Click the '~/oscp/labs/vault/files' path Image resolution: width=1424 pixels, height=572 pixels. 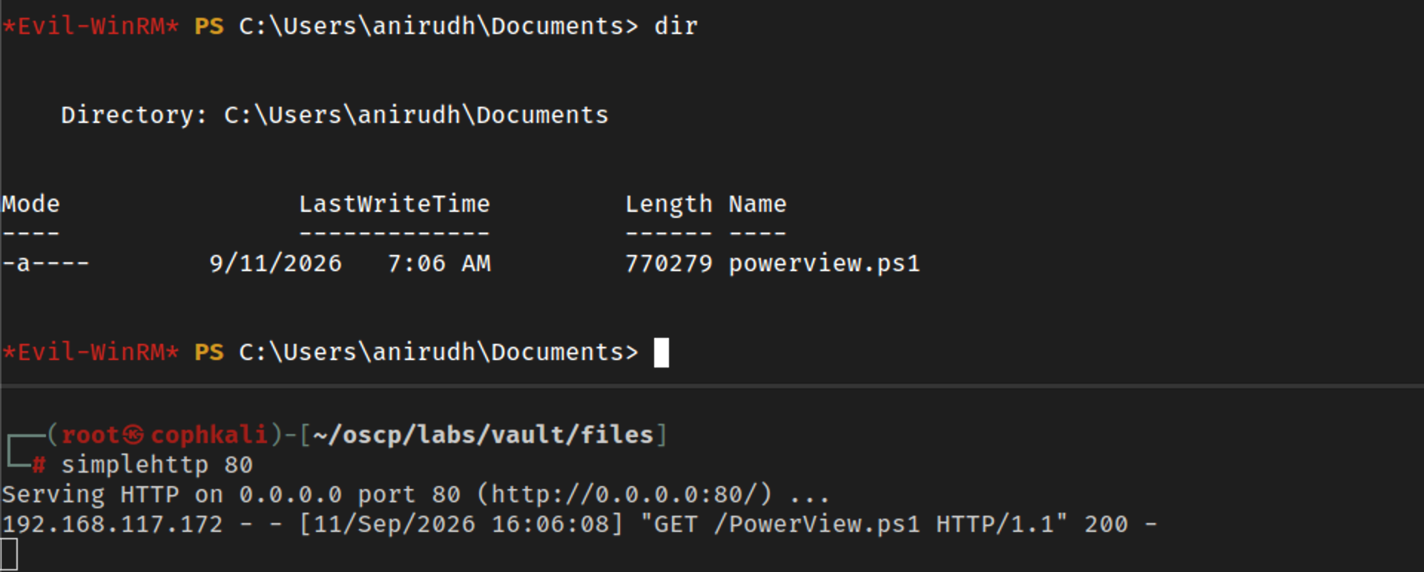point(483,435)
